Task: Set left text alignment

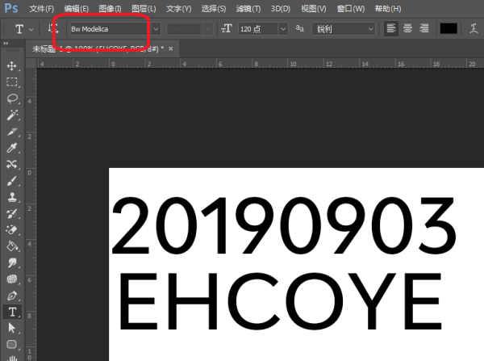Action: click(x=391, y=29)
